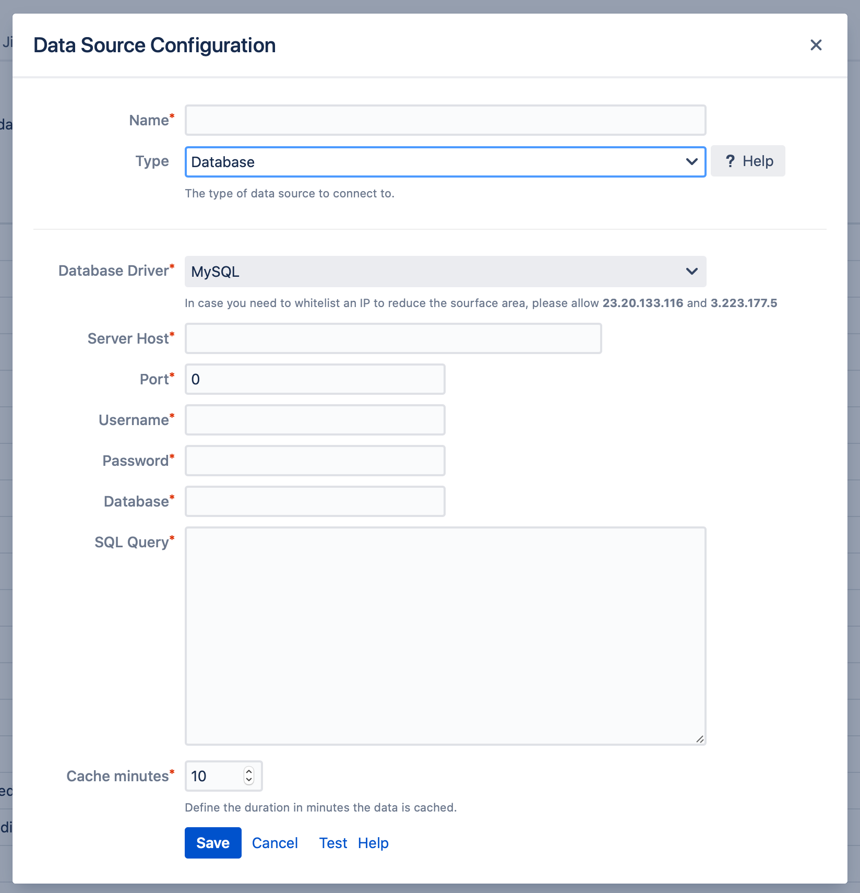The height and width of the screenshot is (893, 860).
Task: Save the data source configuration
Action: (x=212, y=843)
